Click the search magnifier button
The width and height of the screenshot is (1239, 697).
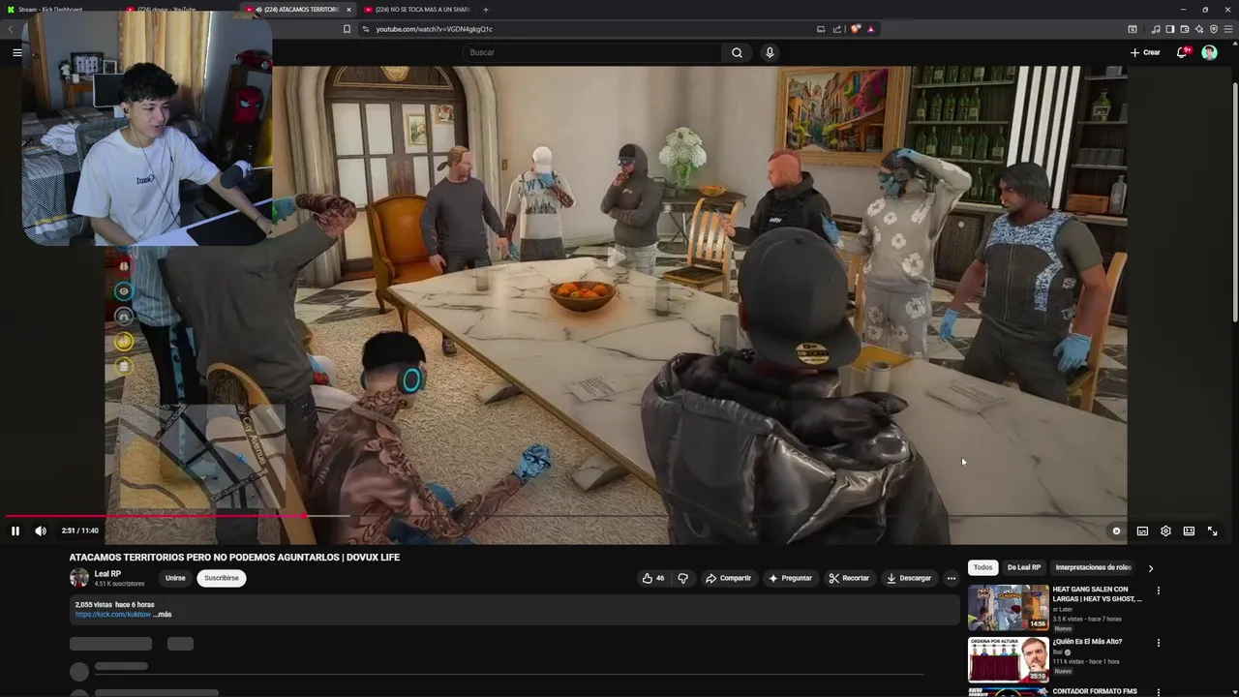click(x=737, y=52)
